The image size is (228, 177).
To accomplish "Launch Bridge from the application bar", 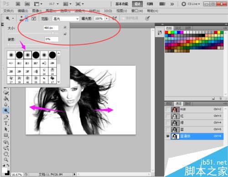I will tap(18, 4).
